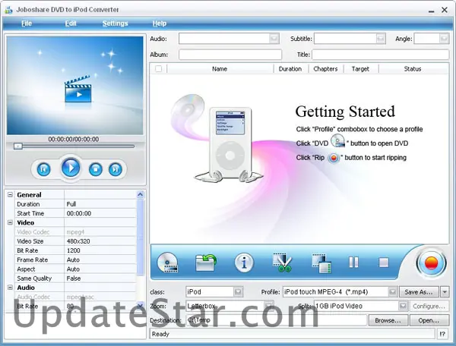Click the open folder icon with green arrow
Image resolution: width=456 pixels, height=346 pixels.
[206, 263]
